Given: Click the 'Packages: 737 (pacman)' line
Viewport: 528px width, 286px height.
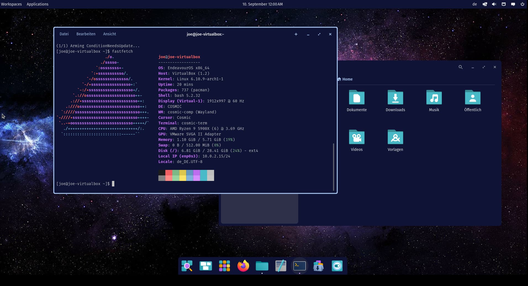Looking at the screenshot, I should 184,90.
